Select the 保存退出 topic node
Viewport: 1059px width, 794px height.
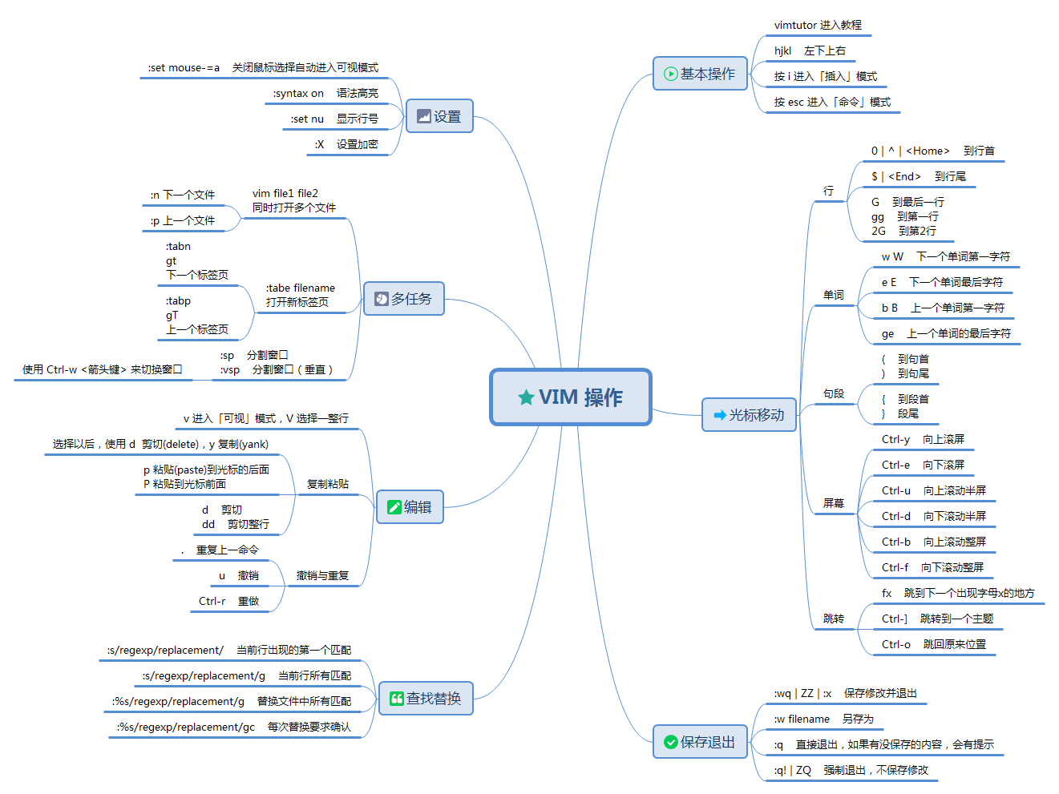(701, 742)
